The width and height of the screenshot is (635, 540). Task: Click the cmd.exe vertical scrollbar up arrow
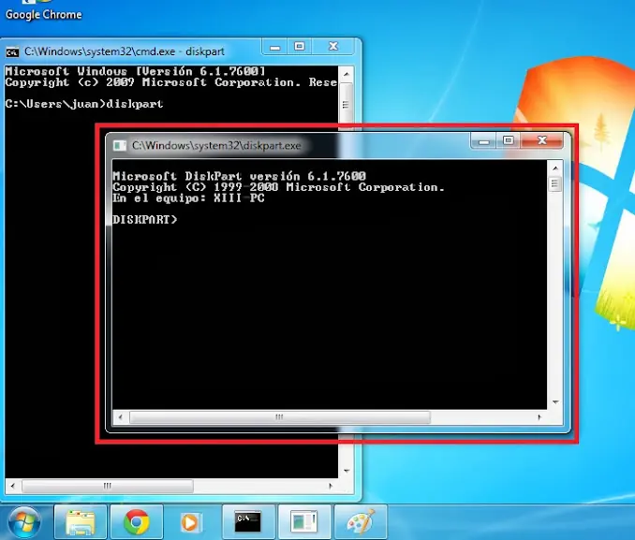347,75
